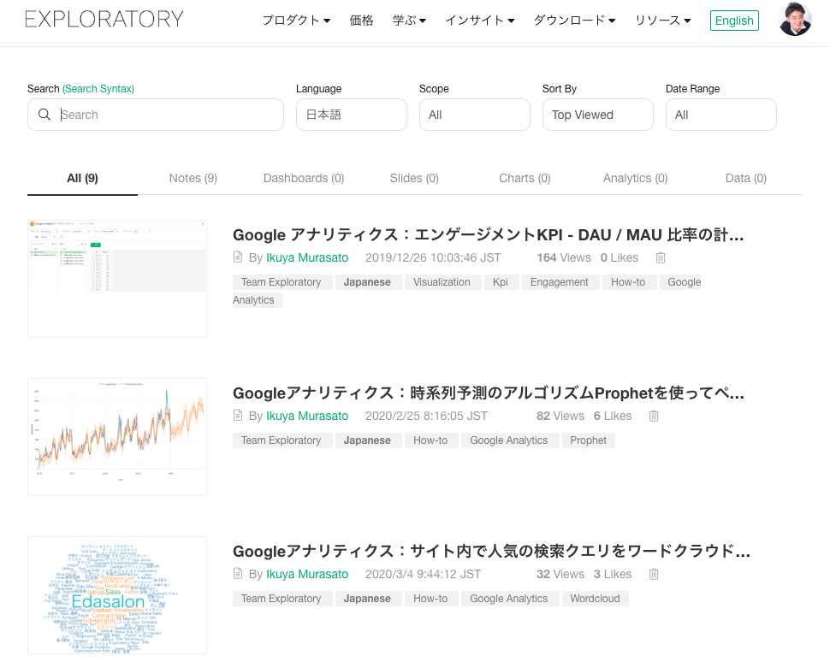Click the Kpi tag
836x662 pixels.
click(501, 282)
